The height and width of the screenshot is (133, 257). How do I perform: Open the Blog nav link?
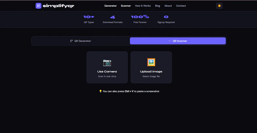coord(157,6)
